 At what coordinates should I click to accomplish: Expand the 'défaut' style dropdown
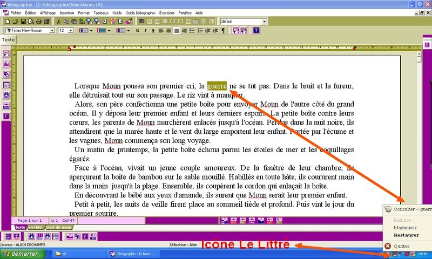click(264, 21)
